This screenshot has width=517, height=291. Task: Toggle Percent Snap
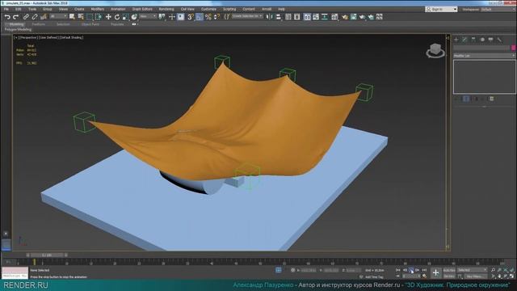tap(208, 17)
